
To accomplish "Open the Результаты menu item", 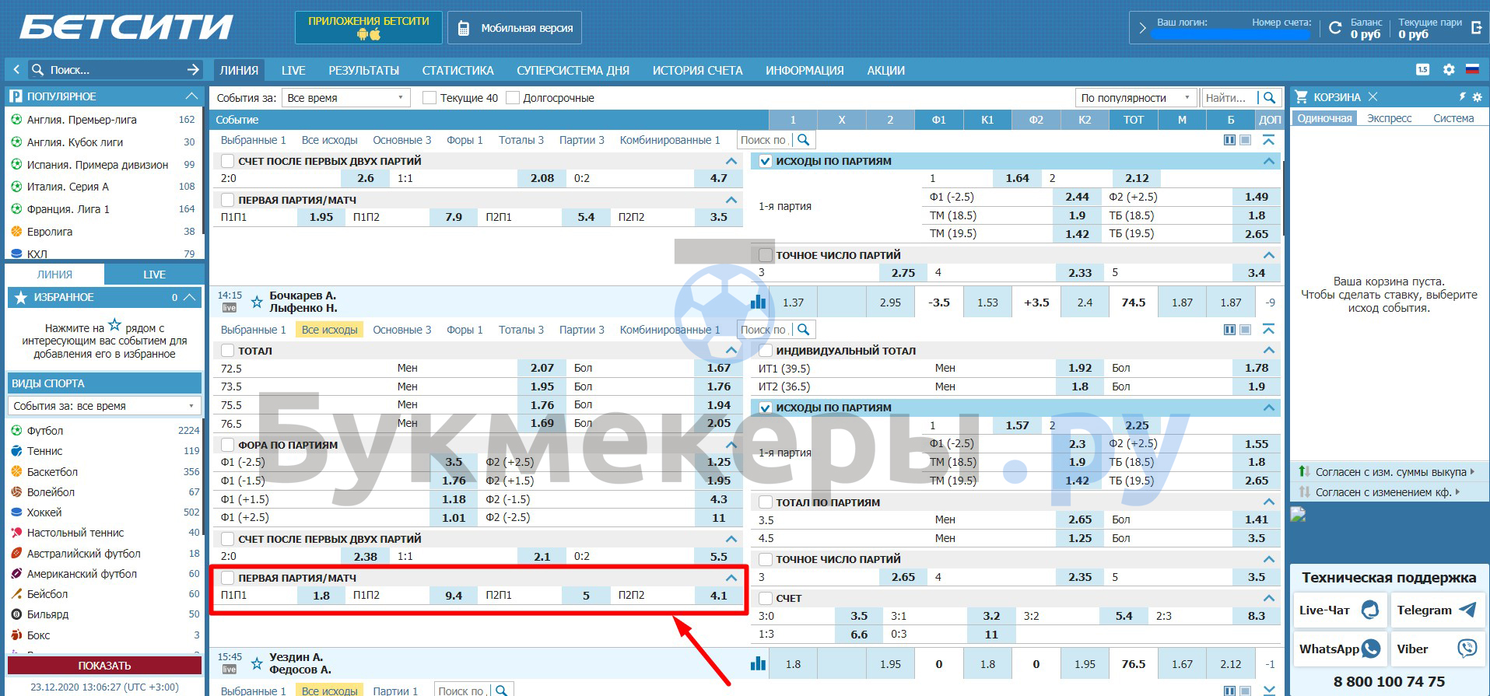I will tap(363, 71).
